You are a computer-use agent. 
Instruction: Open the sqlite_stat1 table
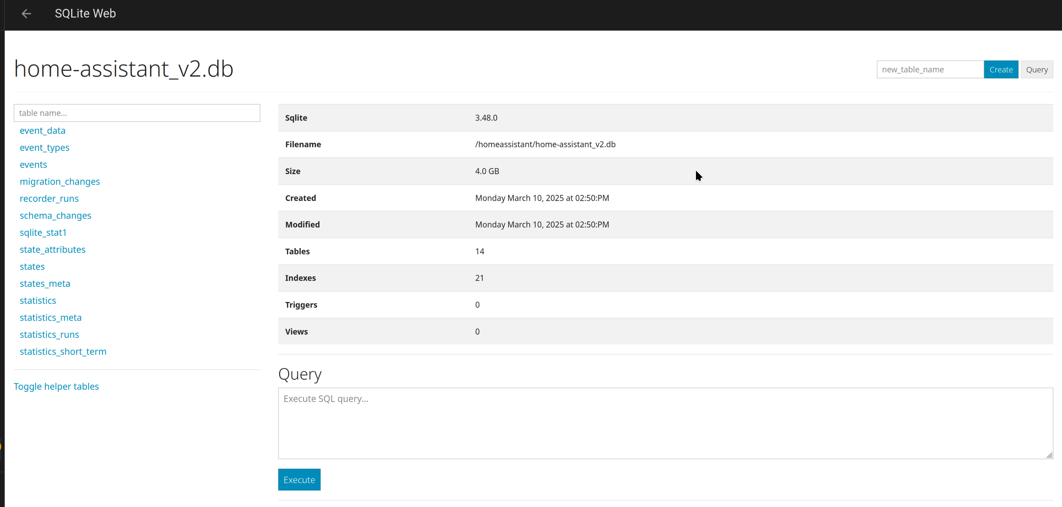click(x=43, y=232)
